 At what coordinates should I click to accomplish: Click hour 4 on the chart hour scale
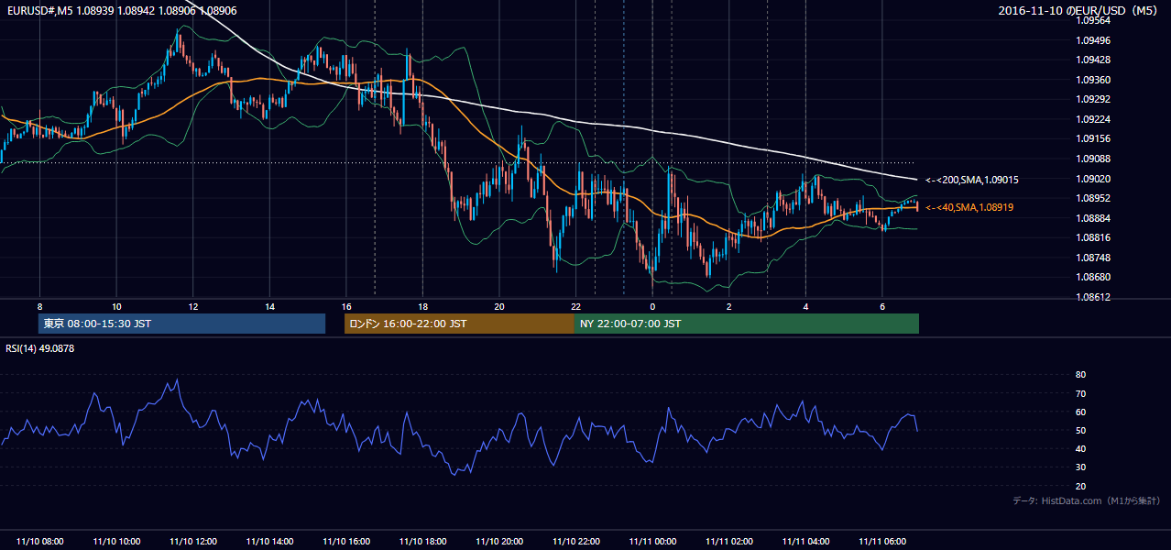click(806, 306)
